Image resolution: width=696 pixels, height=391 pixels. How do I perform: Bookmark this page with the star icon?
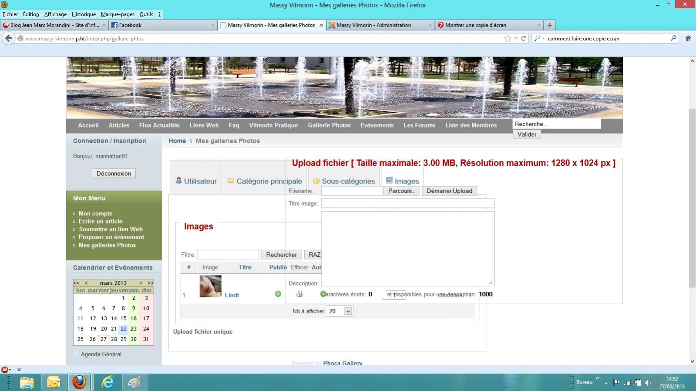508,38
